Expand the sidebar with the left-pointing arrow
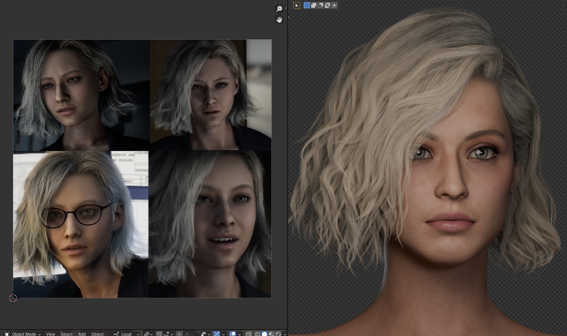Image resolution: width=567 pixels, height=336 pixels. [286, 8]
